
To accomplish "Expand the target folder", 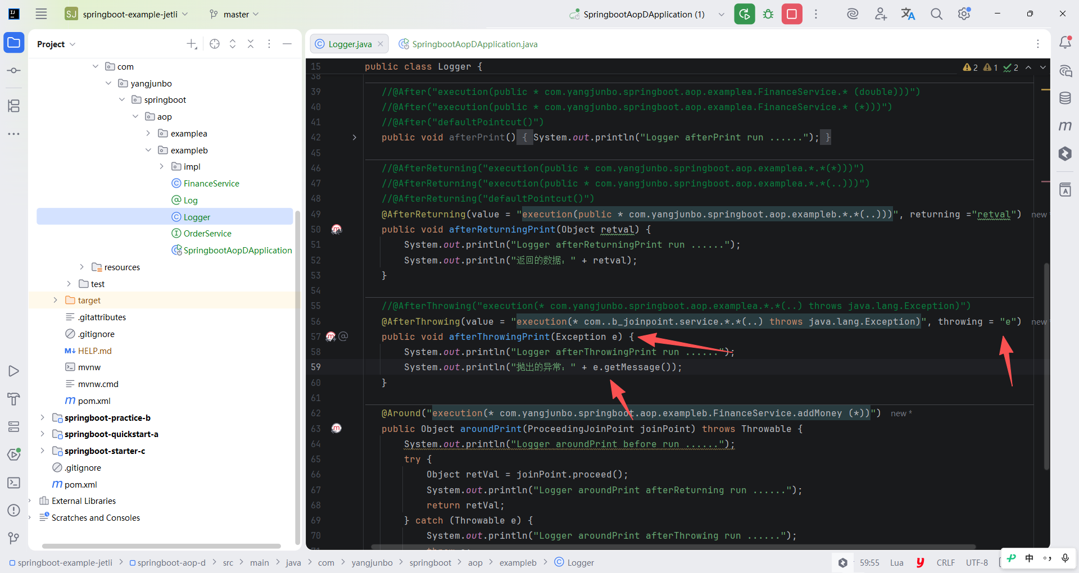I will (x=55, y=300).
